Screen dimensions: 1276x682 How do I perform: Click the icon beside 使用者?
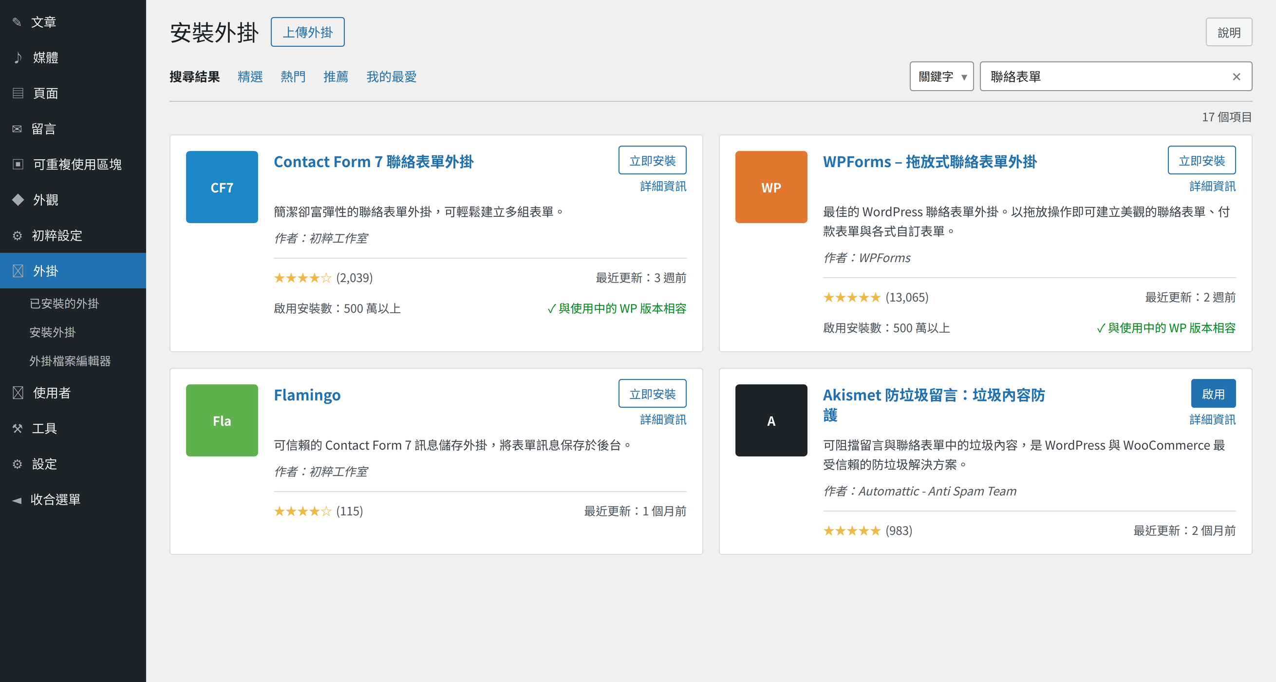[x=18, y=393]
